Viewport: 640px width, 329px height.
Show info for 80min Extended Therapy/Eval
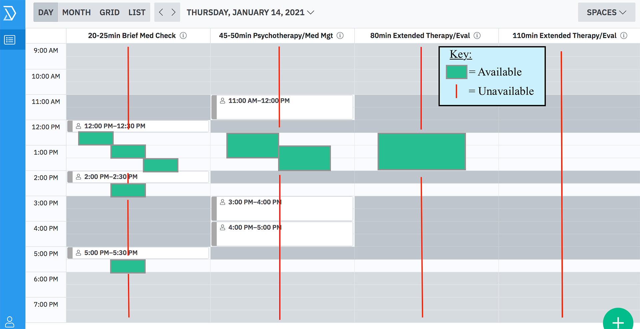pos(477,36)
